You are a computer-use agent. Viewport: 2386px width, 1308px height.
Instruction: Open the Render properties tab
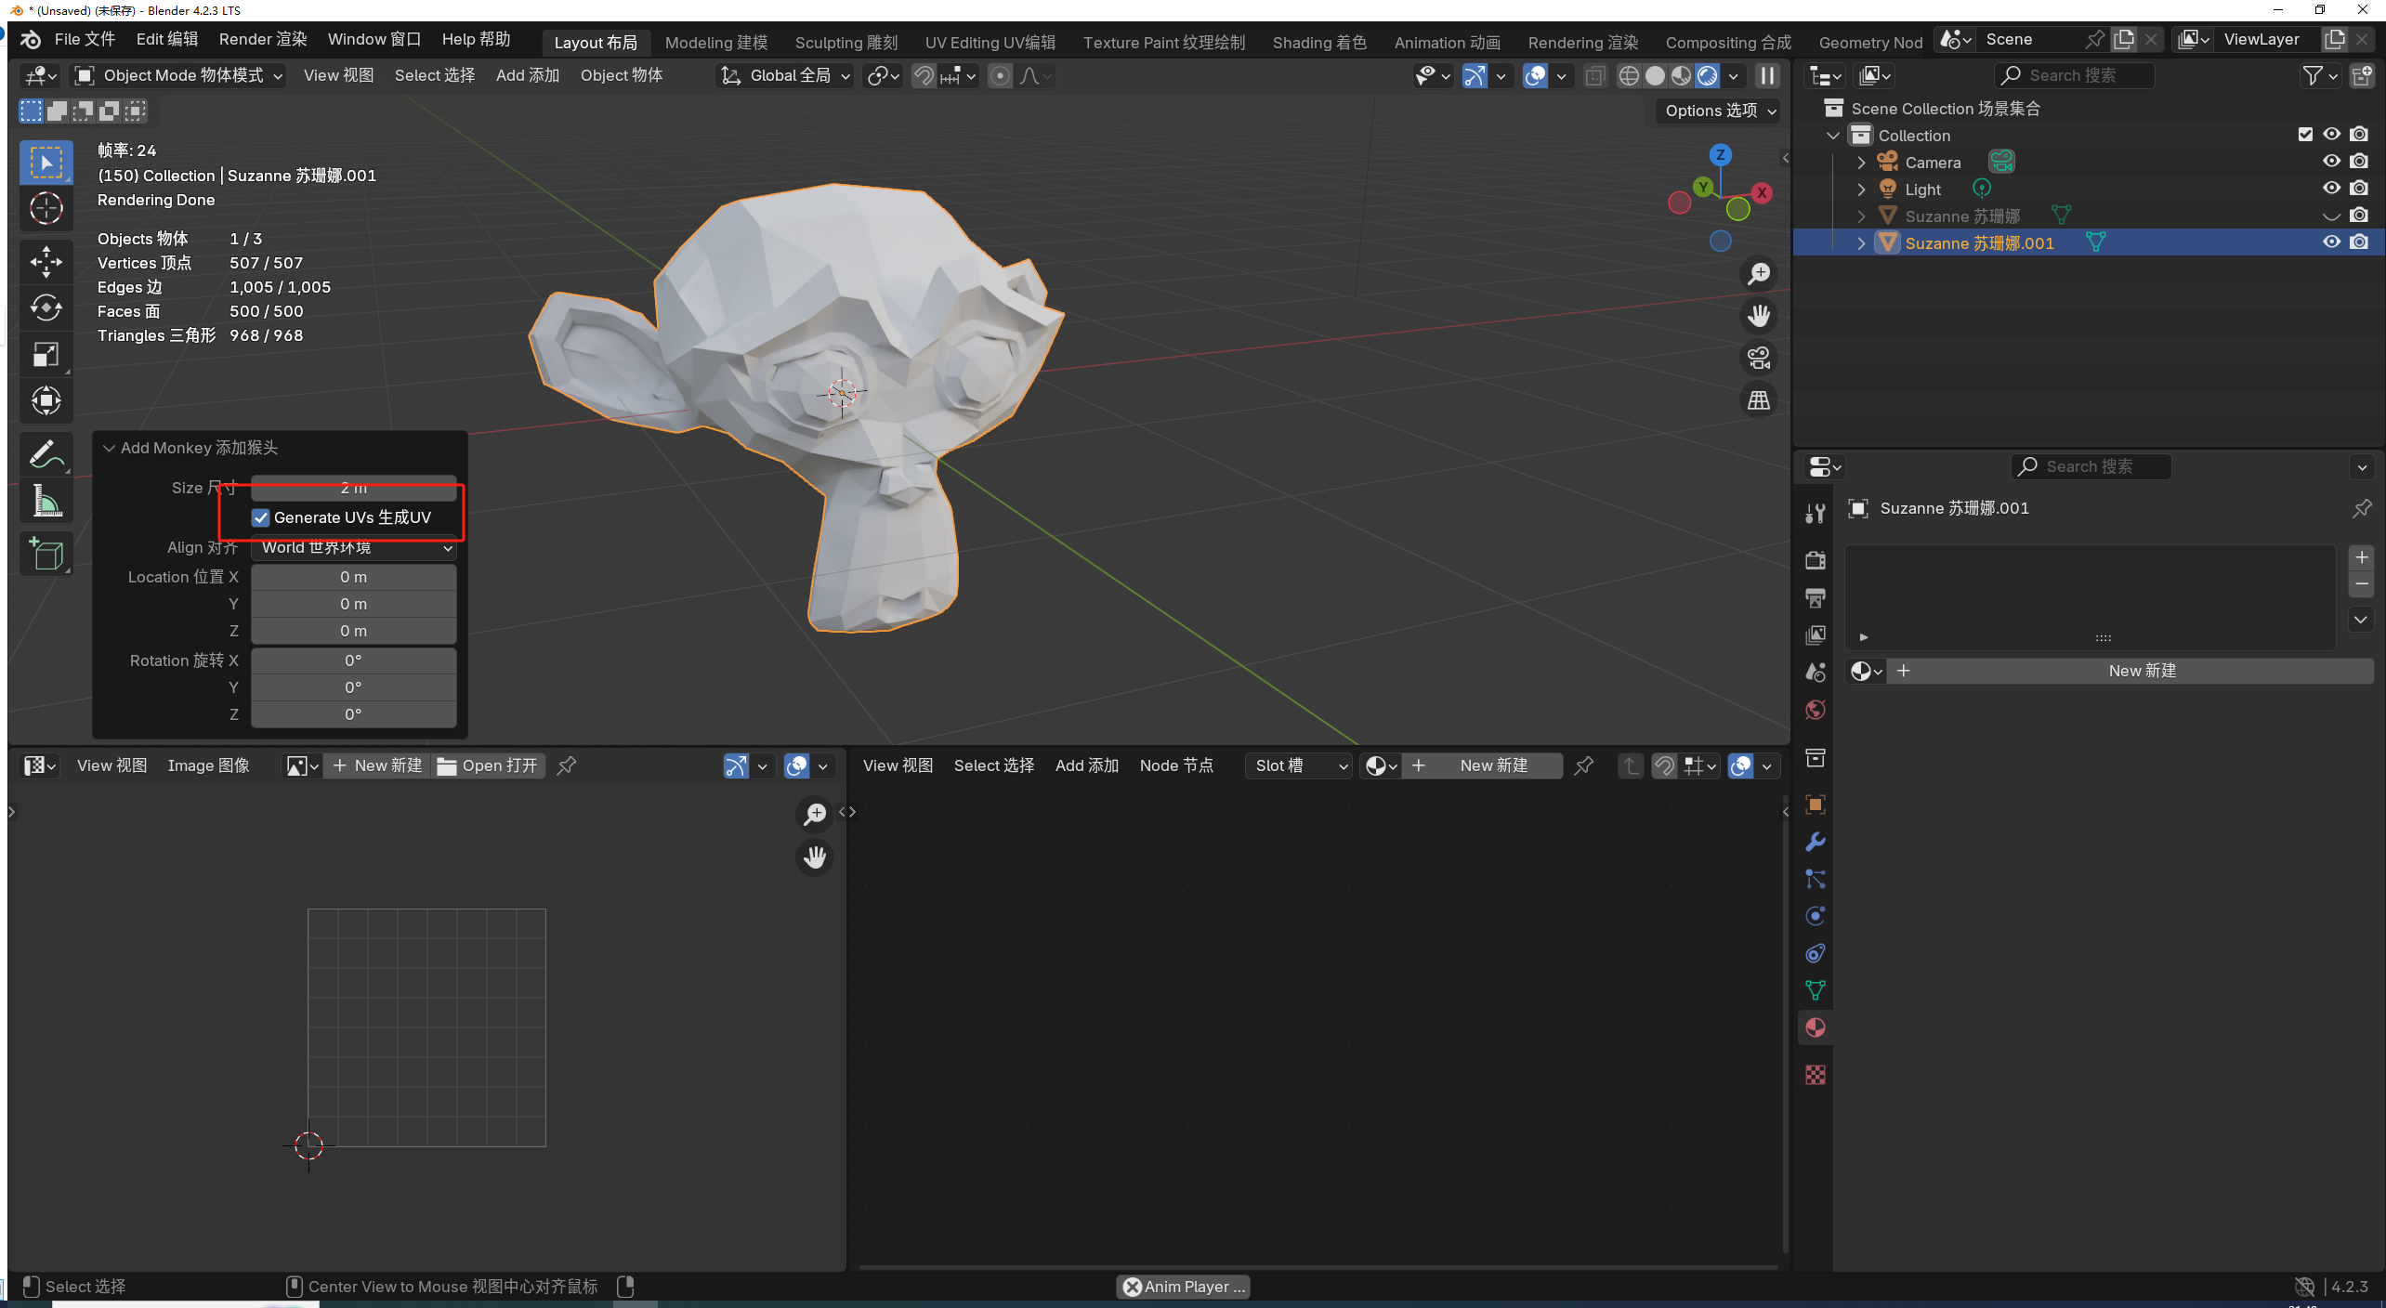pos(1815,560)
